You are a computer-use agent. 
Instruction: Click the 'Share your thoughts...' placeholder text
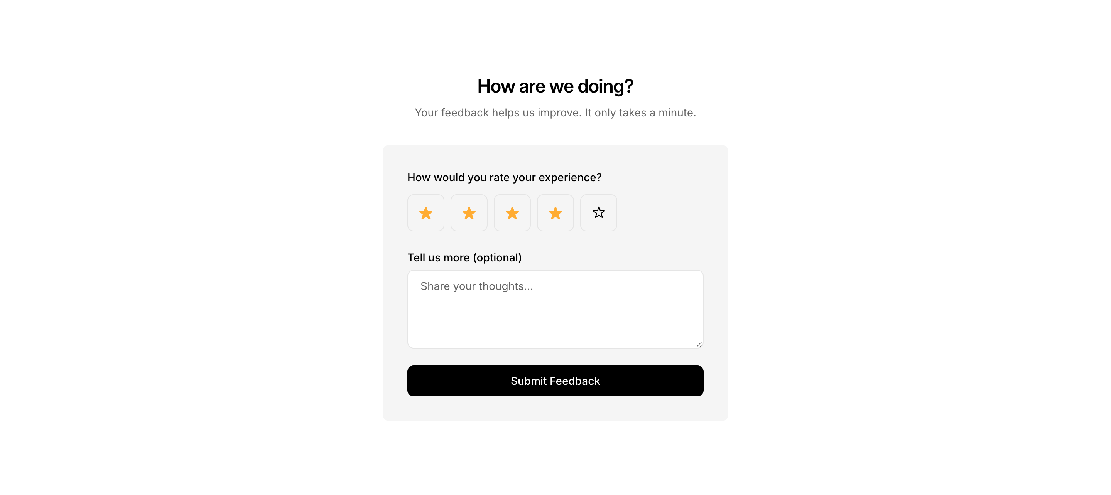coord(476,286)
